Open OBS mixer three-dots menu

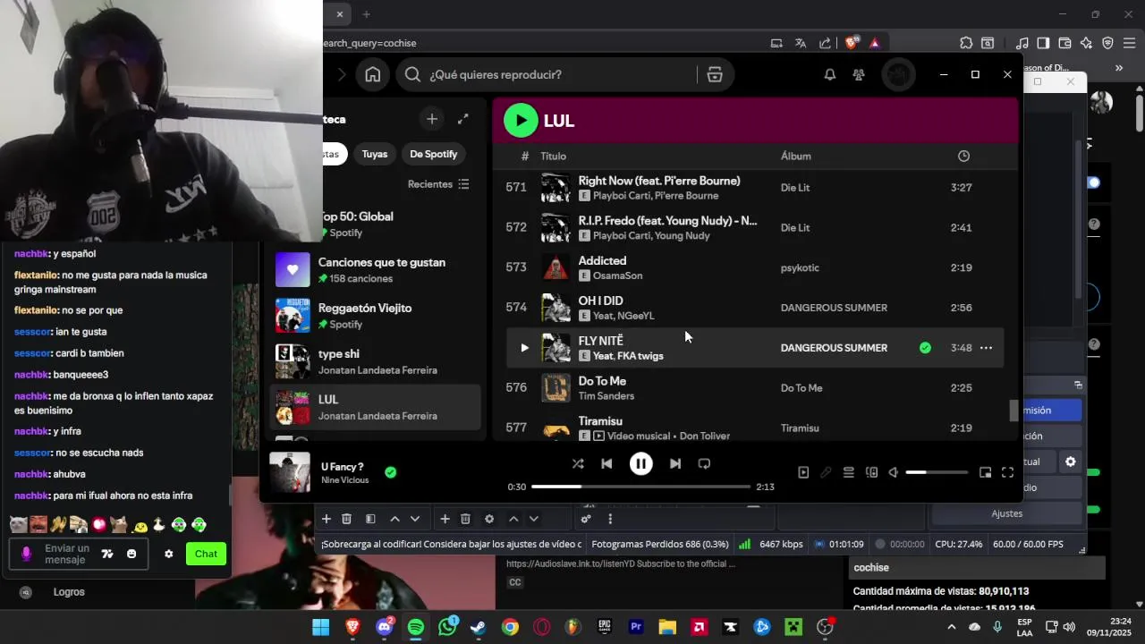tap(610, 519)
